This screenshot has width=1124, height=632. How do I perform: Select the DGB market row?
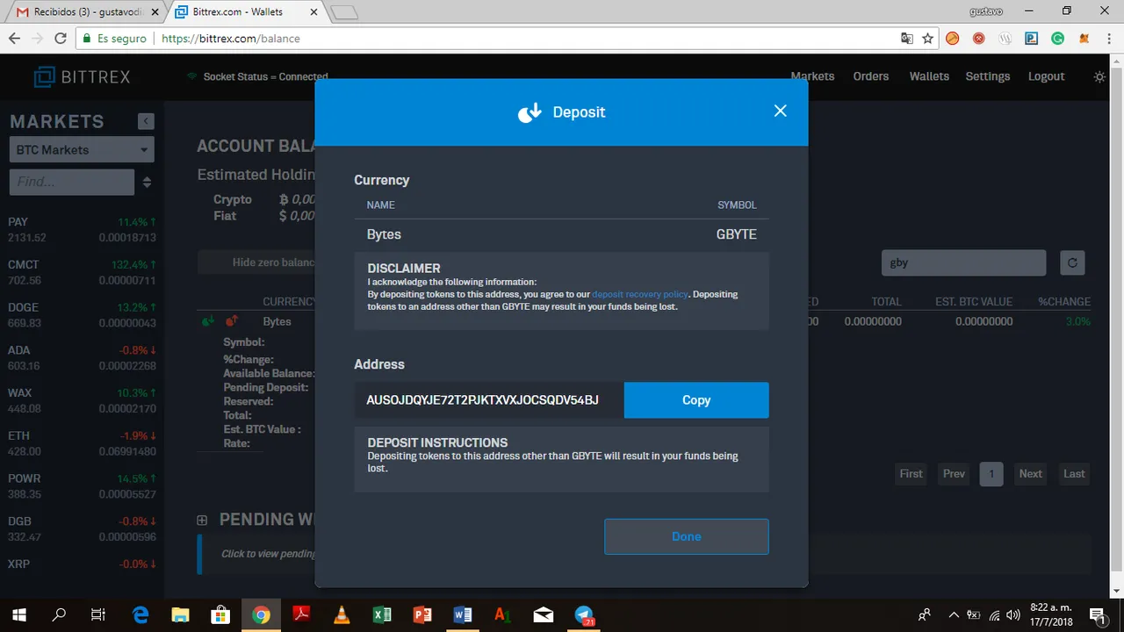(x=82, y=528)
